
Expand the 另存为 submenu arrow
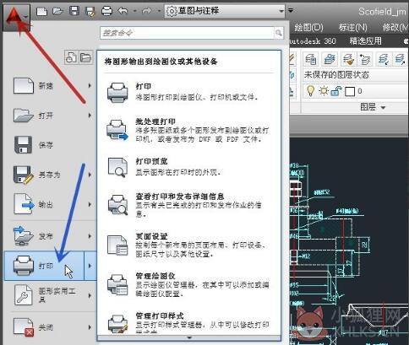pos(90,175)
